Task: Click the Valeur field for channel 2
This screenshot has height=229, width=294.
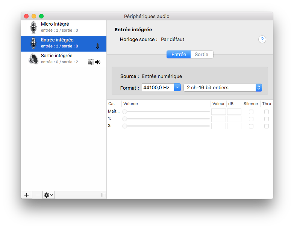Action: 218,126
